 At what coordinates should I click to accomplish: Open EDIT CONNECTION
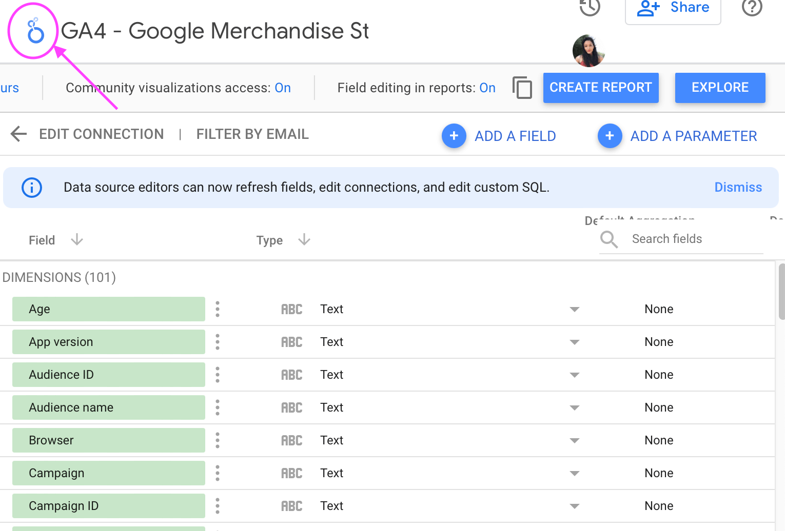click(x=102, y=134)
